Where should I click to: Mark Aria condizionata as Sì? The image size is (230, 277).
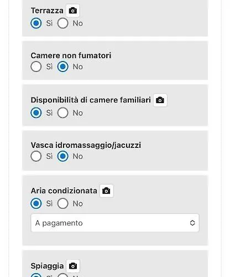click(x=36, y=203)
